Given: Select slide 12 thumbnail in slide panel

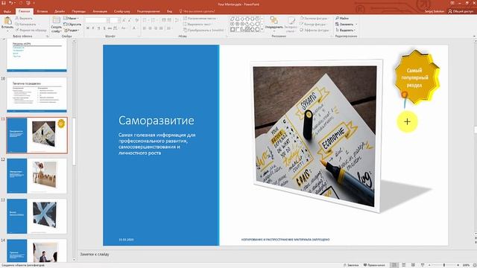Looking at the screenshot, I should 37,176.
